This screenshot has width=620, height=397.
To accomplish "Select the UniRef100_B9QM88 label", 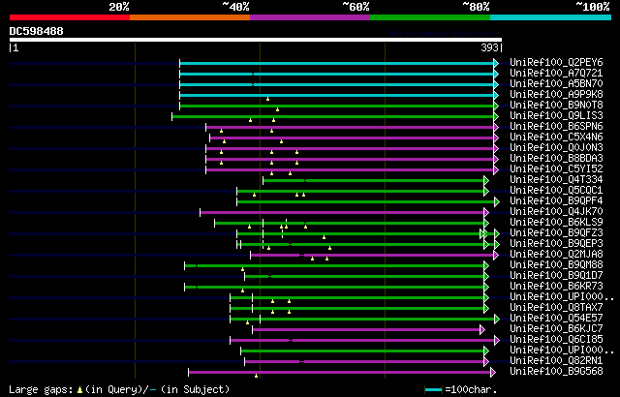I will point(556,265).
